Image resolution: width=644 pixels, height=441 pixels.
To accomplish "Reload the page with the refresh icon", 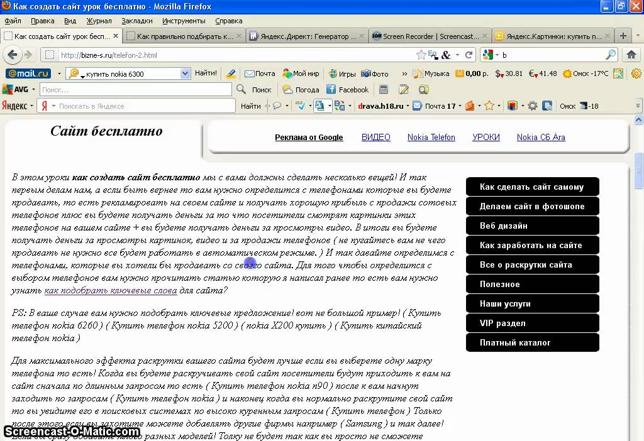I will coord(469,55).
